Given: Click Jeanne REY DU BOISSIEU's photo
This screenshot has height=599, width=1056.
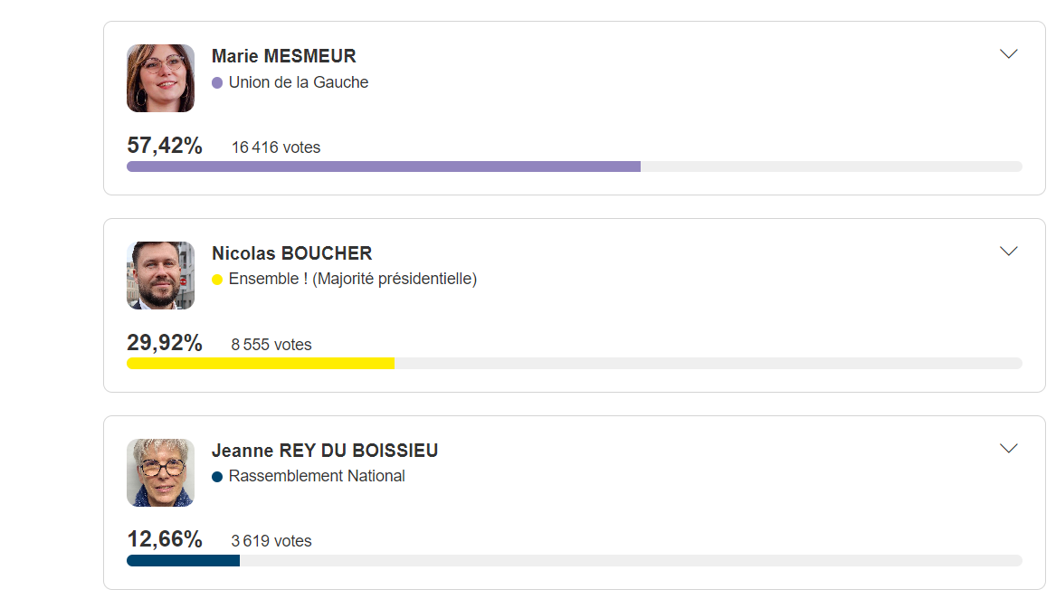Looking at the screenshot, I should pos(160,472).
